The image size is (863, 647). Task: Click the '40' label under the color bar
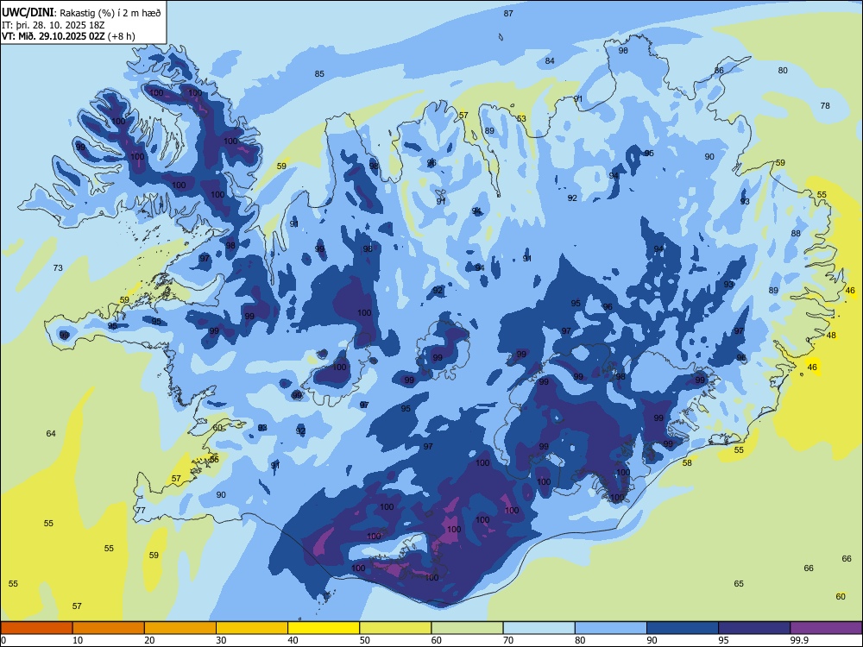pyautogui.click(x=293, y=640)
